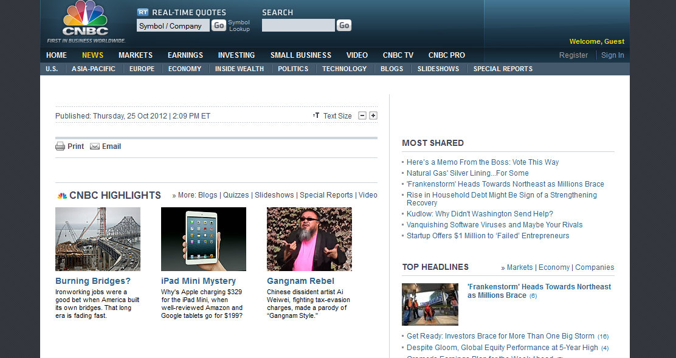Click the CNBC peacock logo
676x358 pixels.
[x=85, y=18]
